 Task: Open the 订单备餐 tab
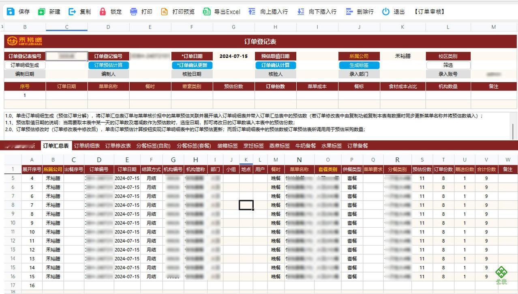point(357,146)
